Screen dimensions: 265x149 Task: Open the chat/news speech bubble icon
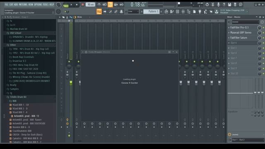(241, 5)
